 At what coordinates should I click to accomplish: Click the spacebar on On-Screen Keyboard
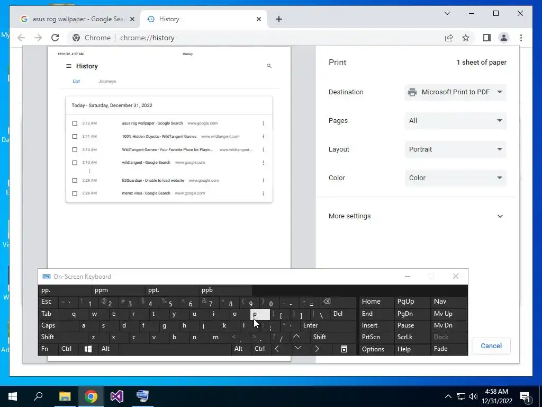[x=175, y=349]
